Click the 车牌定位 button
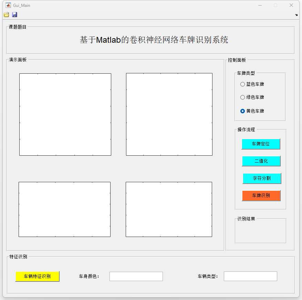The width and height of the screenshot is (302, 300). tap(261, 144)
